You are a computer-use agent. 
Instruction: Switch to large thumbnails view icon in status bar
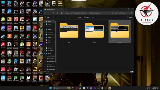click(x=133, y=72)
